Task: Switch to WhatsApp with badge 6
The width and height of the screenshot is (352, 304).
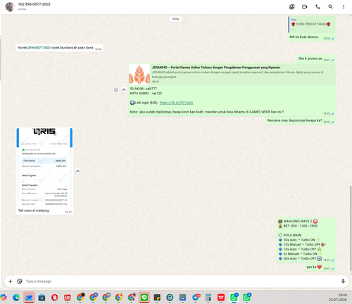Action: tap(247, 297)
